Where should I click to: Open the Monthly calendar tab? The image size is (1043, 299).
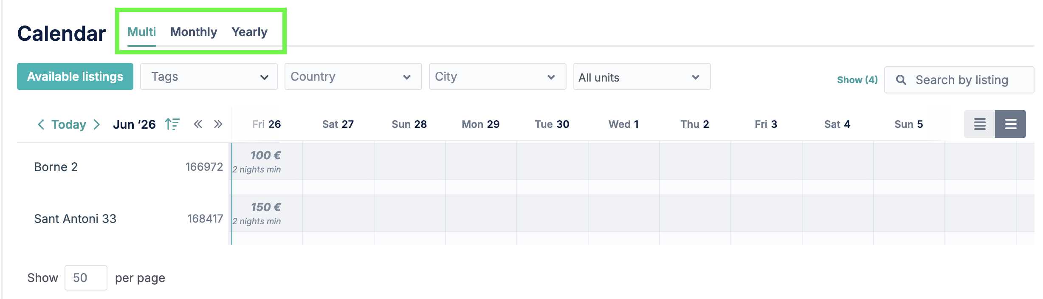(x=194, y=32)
